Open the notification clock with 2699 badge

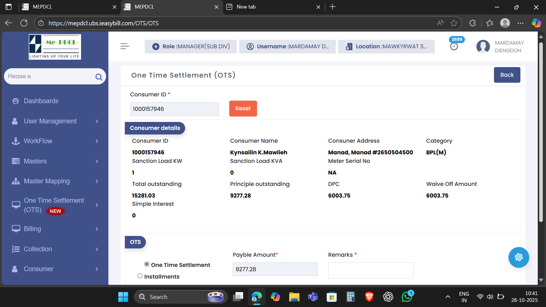tap(454, 46)
